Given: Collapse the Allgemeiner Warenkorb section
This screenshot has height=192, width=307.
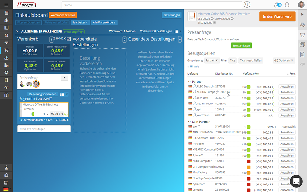Looking at the screenshot, I should coord(18,31).
